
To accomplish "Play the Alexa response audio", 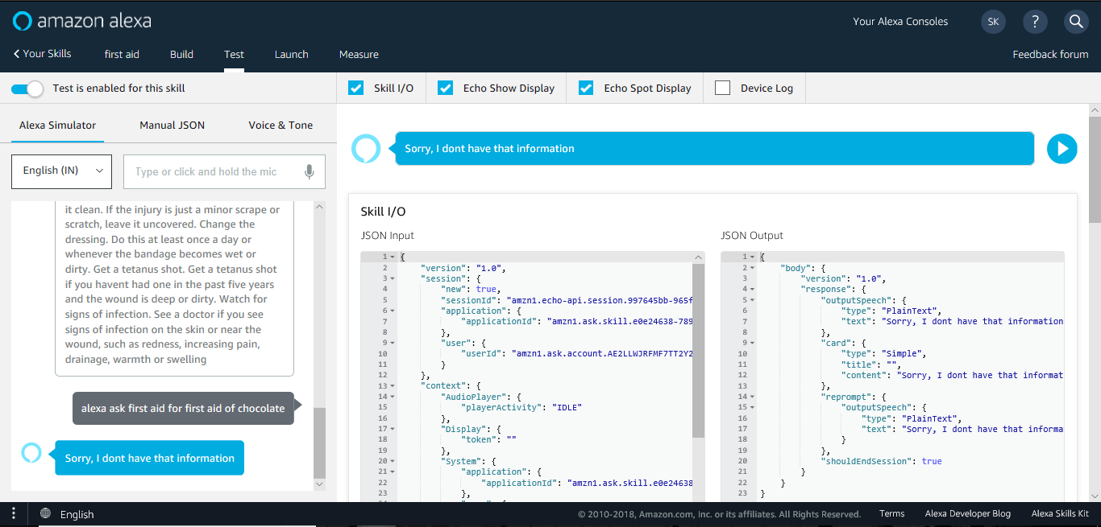I will coord(1062,149).
